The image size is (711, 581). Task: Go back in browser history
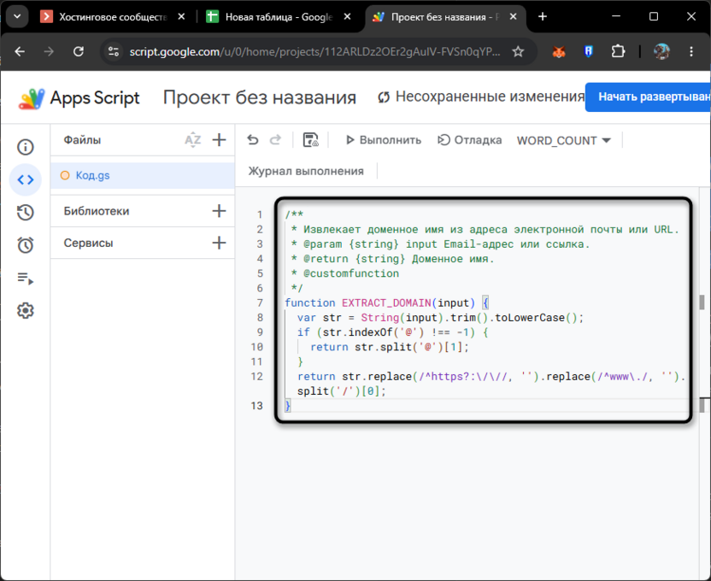pyautogui.click(x=20, y=51)
